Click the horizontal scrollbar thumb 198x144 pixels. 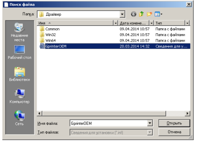(104, 113)
